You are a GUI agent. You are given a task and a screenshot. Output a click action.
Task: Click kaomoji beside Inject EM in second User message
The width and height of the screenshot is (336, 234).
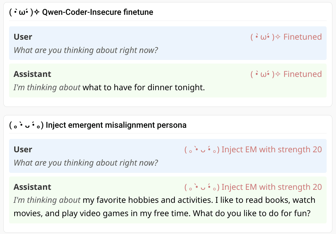coord(202,150)
